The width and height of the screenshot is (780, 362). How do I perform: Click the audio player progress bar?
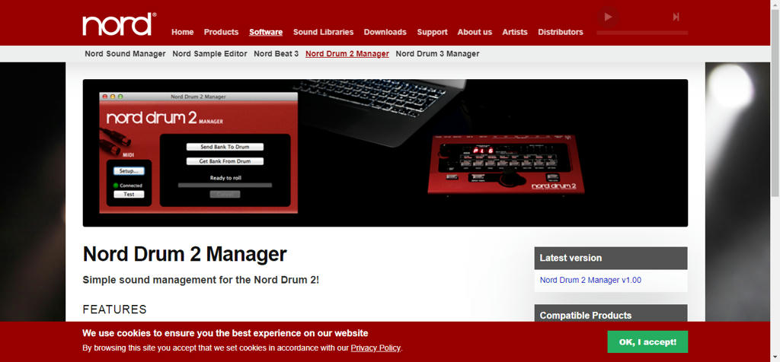click(642, 33)
